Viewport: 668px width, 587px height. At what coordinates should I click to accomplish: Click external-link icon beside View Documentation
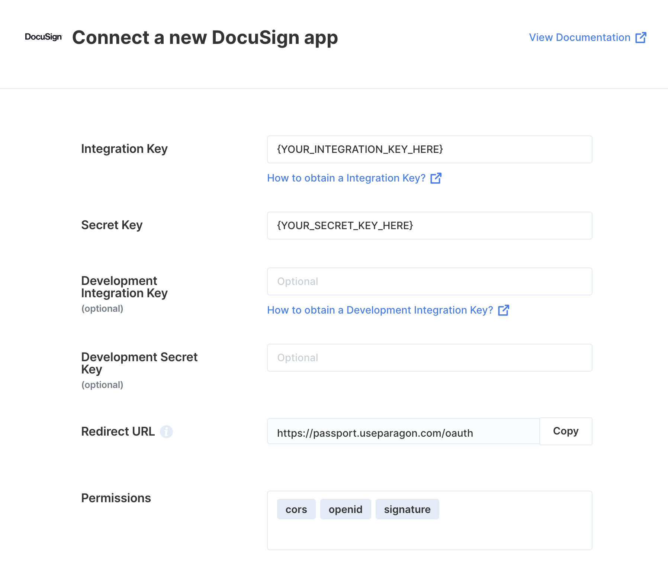[x=640, y=38]
